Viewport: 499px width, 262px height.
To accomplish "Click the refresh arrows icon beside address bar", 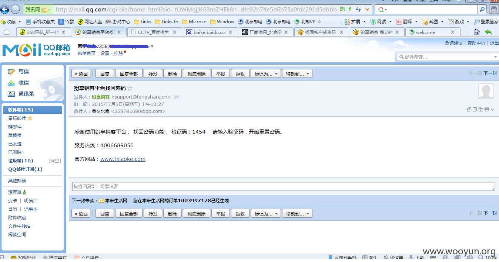I will [x=358, y=9].
